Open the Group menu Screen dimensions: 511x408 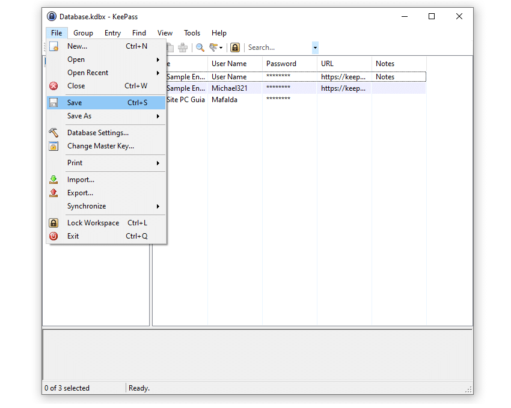pos(83,33)
